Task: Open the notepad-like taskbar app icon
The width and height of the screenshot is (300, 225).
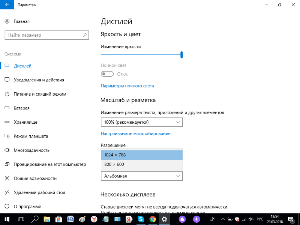Action: tap(106, 219)
